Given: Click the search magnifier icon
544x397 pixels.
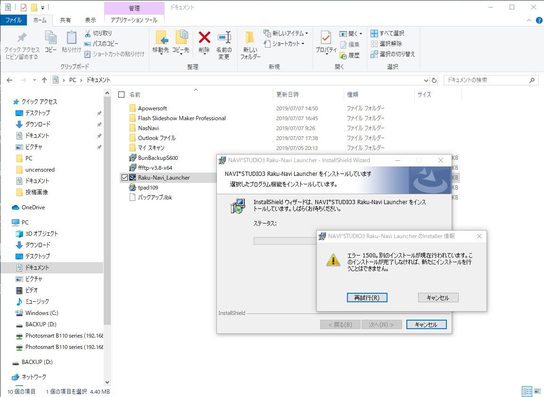Looking at the screenshot, I should (x=532, y=80).
